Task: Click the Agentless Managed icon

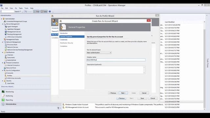Action: [x=6, y=29]
